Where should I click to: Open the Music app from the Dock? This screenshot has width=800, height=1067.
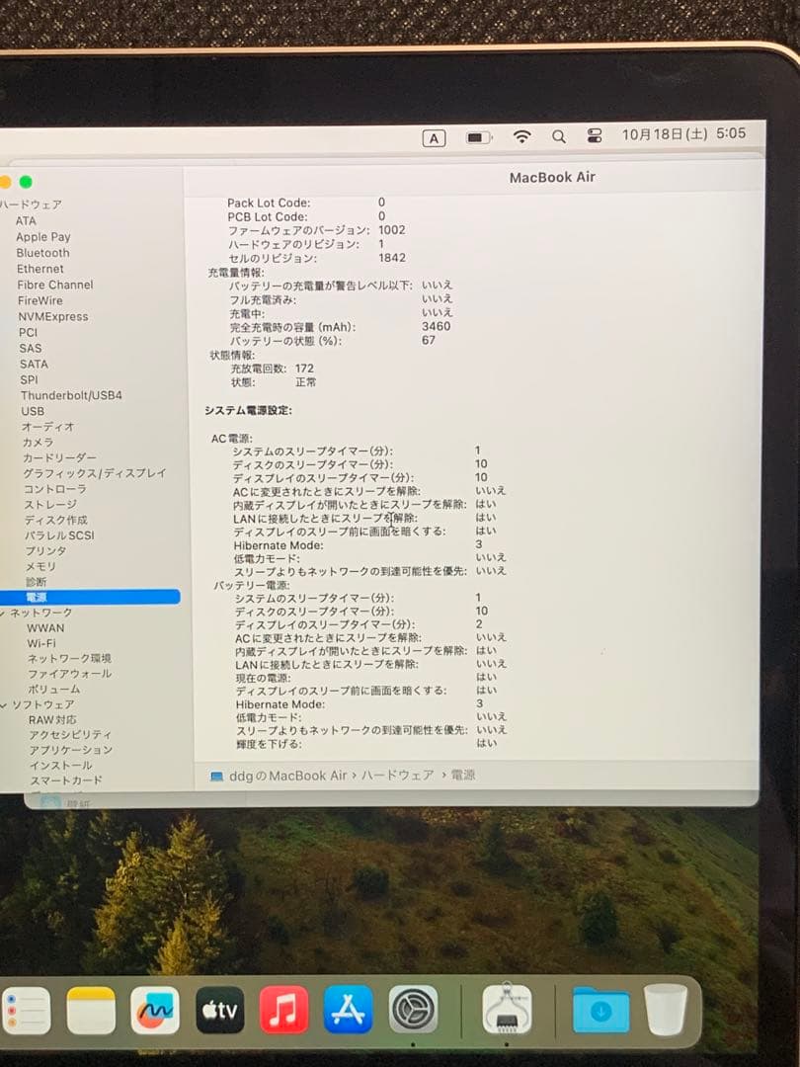[x=283, y=1010]
